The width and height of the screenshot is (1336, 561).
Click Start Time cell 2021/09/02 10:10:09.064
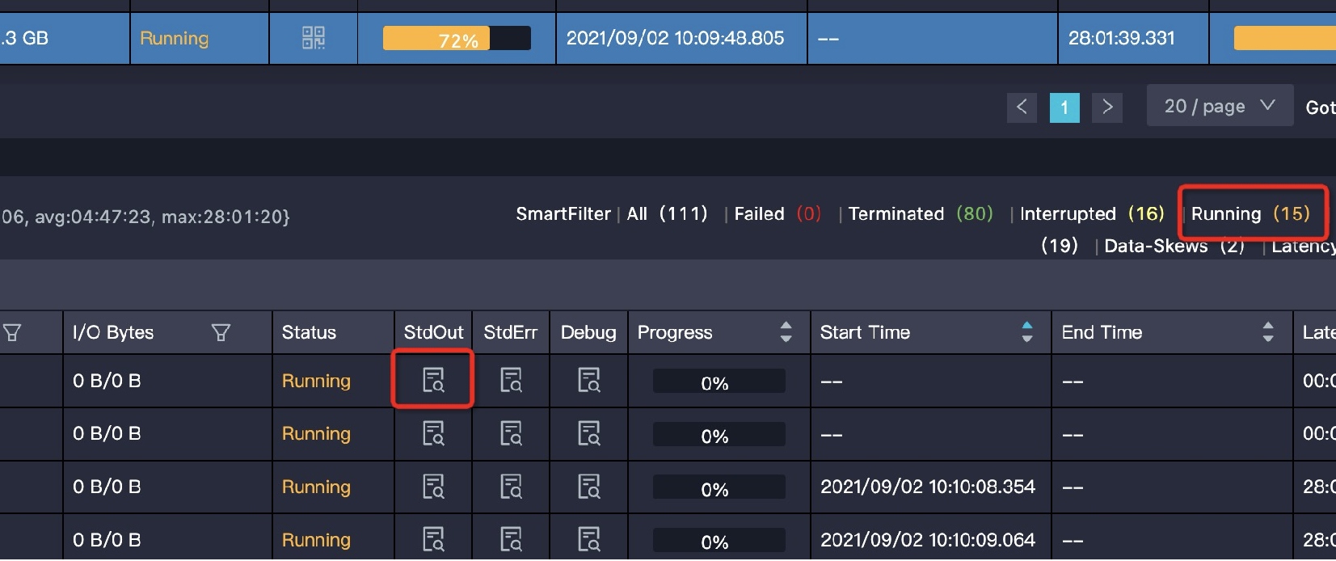[x=927, y=539]
